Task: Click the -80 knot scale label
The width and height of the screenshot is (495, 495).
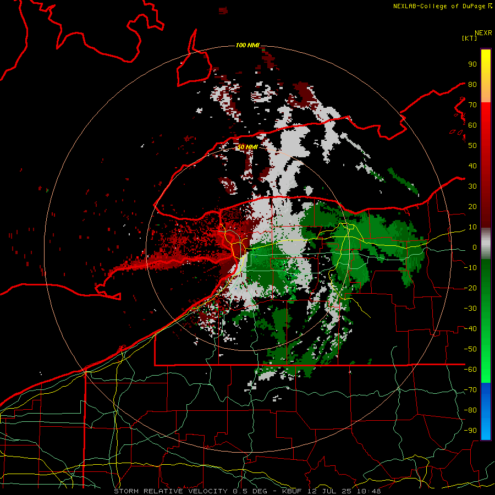Action: (x=470, y=410)
